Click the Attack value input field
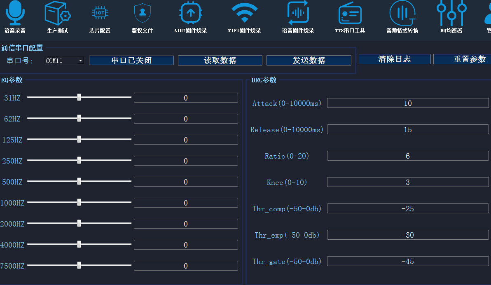491x285 pixels. (x=407, y=103)
